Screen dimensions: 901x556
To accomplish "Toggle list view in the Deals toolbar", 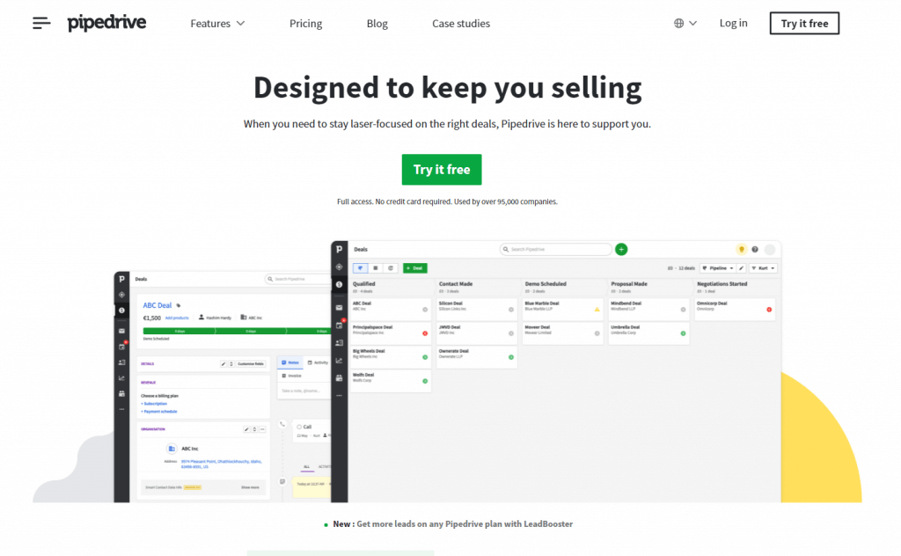I will click(x=376, y=267).
